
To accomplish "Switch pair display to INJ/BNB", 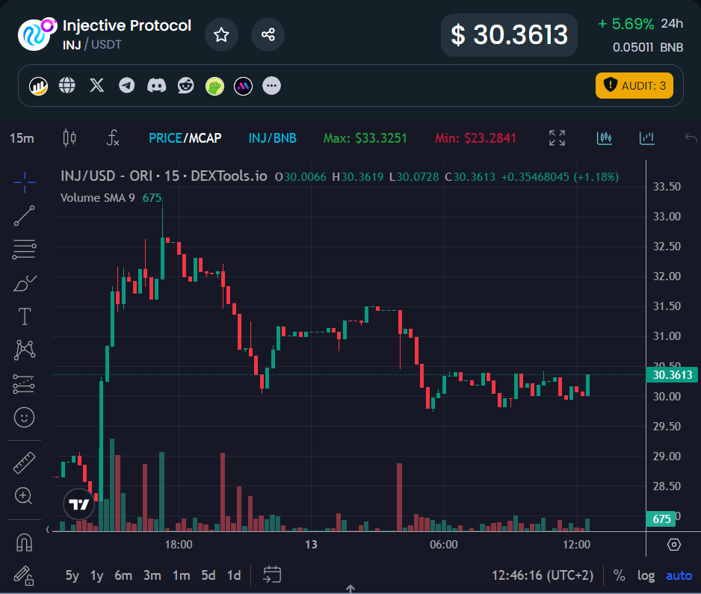I will click(x=272, y=138).
